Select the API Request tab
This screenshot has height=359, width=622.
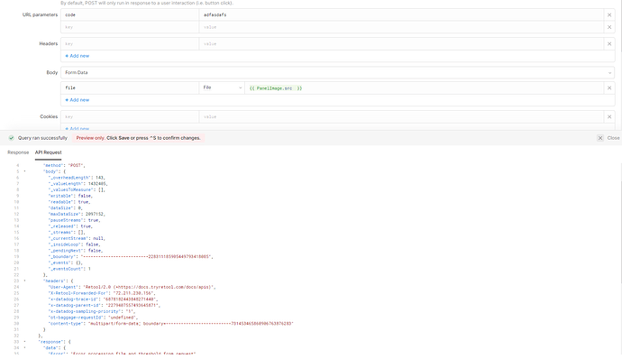(x=48, y=152)
